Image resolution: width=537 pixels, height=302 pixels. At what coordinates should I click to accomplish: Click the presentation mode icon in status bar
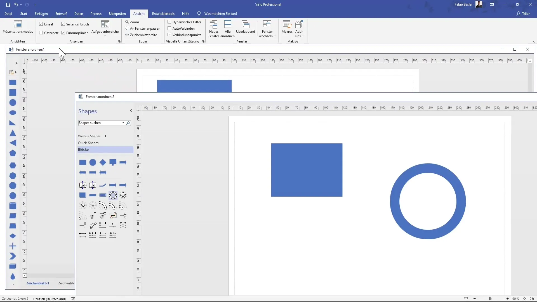click(466, 299)
